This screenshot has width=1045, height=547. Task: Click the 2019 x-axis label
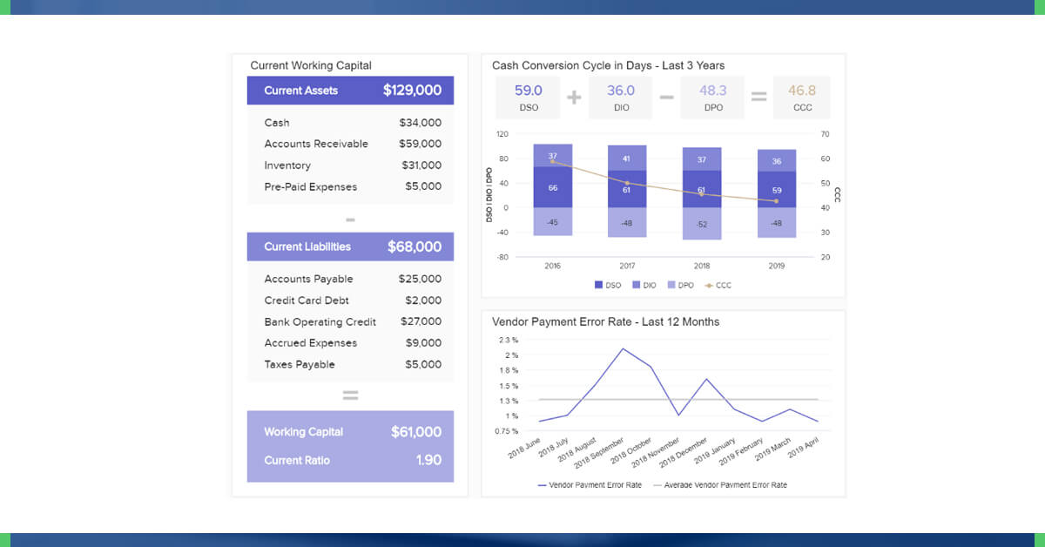(777, 266)
